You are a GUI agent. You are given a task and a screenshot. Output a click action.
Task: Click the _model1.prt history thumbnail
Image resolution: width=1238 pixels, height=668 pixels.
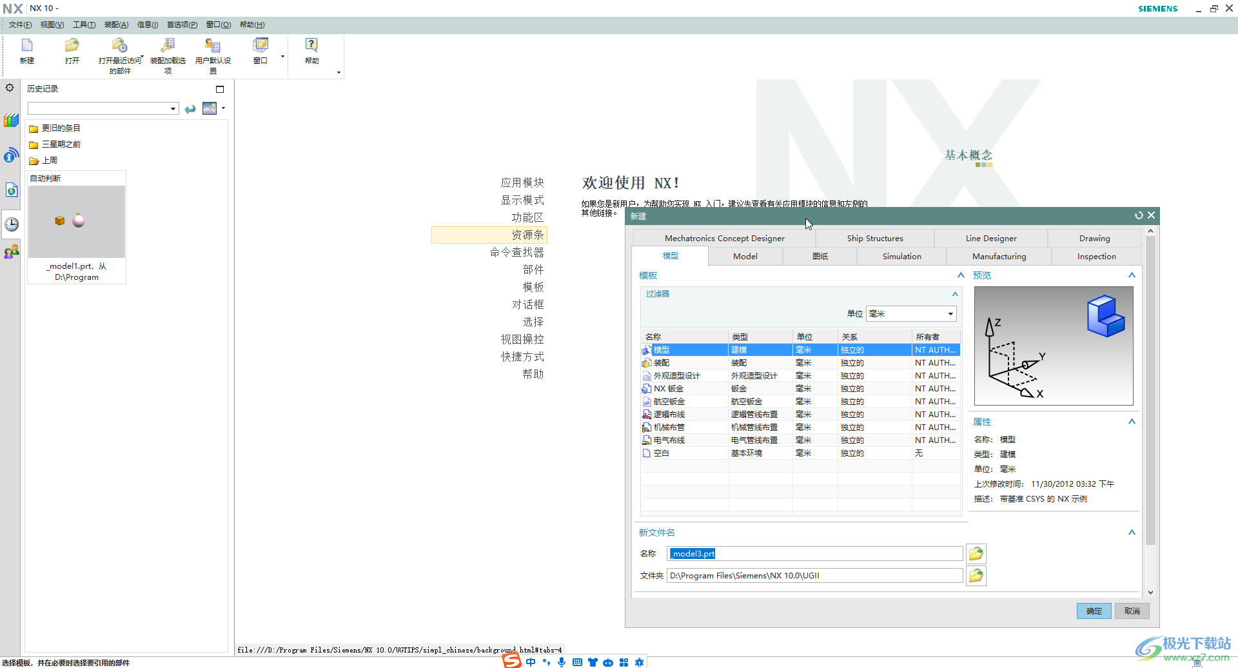pyautogui.click(x=77, y=222)
